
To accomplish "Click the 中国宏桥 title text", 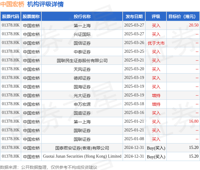I will 12,4.
